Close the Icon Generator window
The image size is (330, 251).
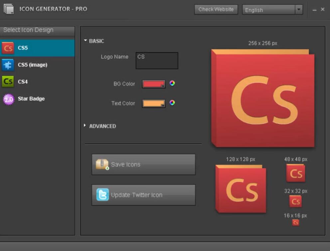pyautogui.click(x=322, y=9)
